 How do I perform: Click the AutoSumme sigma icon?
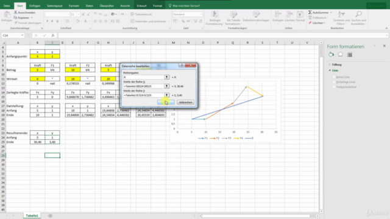click(x=310, y=12)
